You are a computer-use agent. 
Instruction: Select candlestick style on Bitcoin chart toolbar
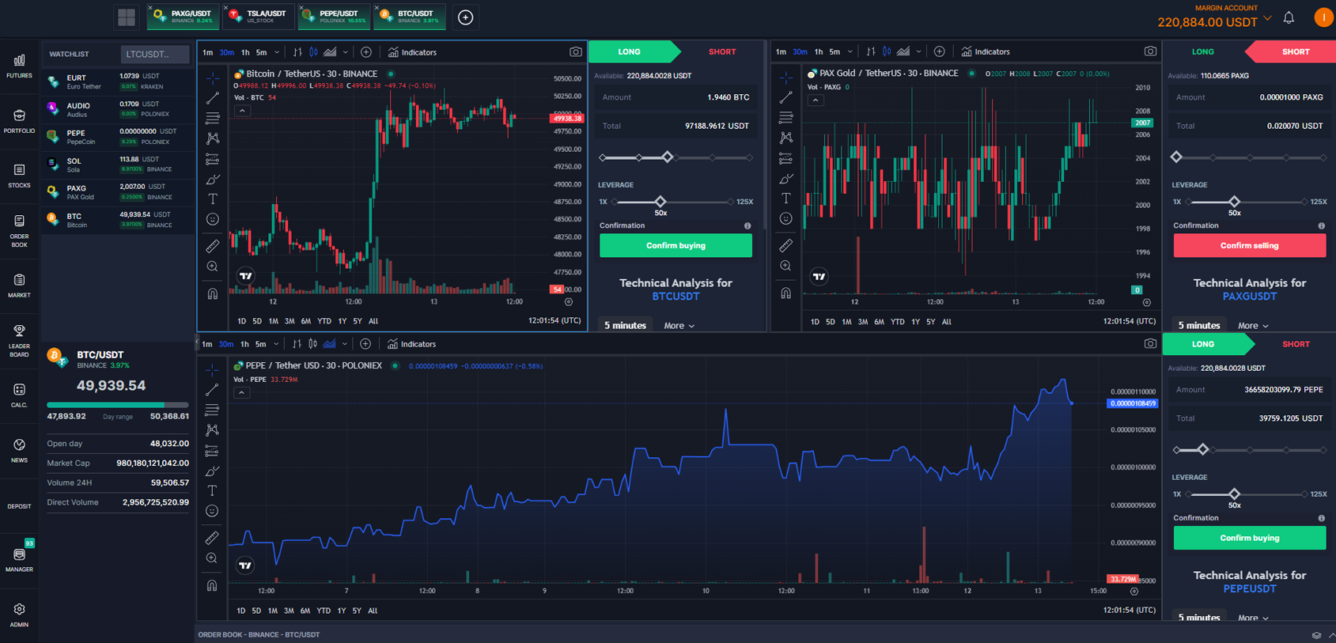[313, 52]
